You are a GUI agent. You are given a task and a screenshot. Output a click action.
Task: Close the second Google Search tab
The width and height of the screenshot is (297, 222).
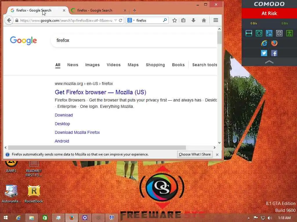coord(125,10)
